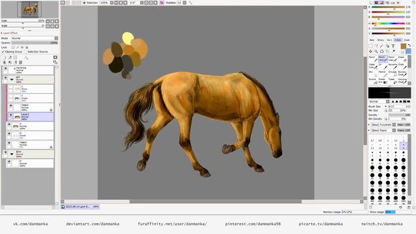The image size is (416, 234).
Task: Toggle visibility of first folder group
Action: [6, 78]
